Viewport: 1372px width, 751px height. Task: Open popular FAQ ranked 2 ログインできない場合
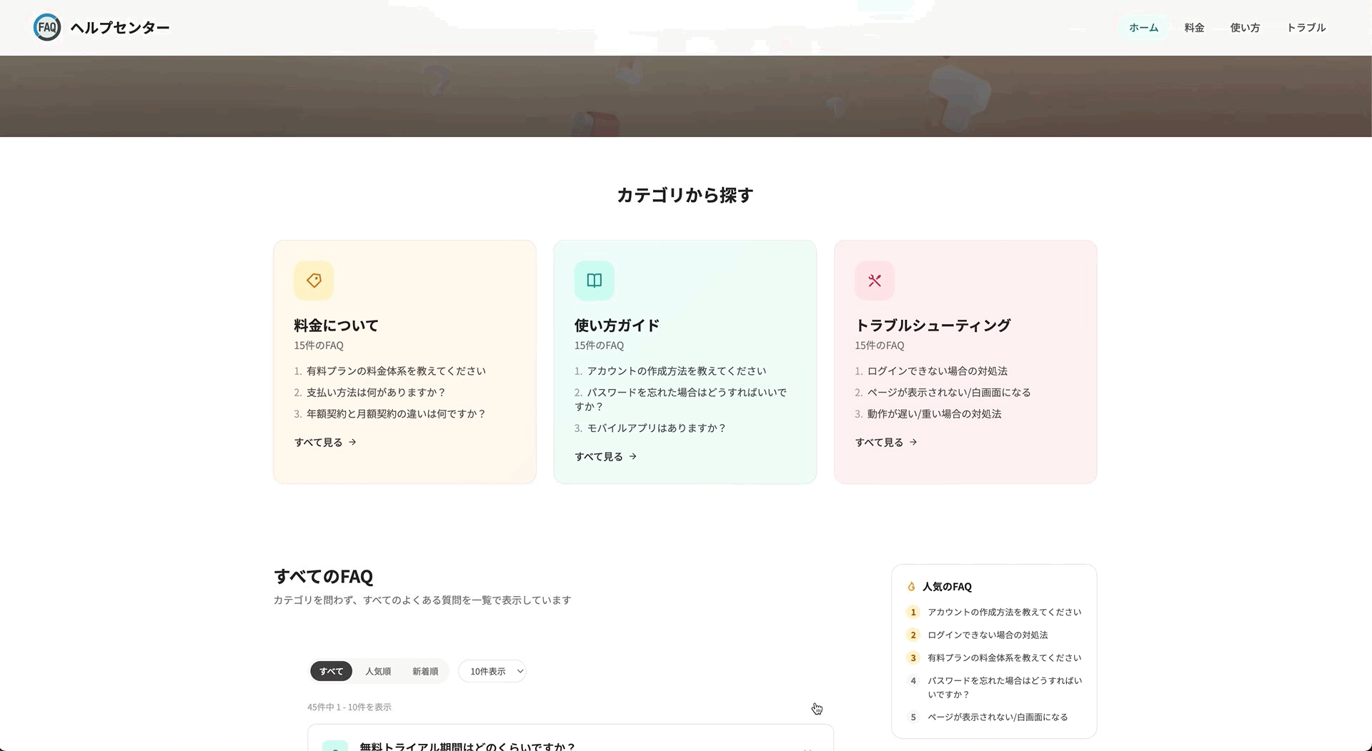(x=988, y=635)
